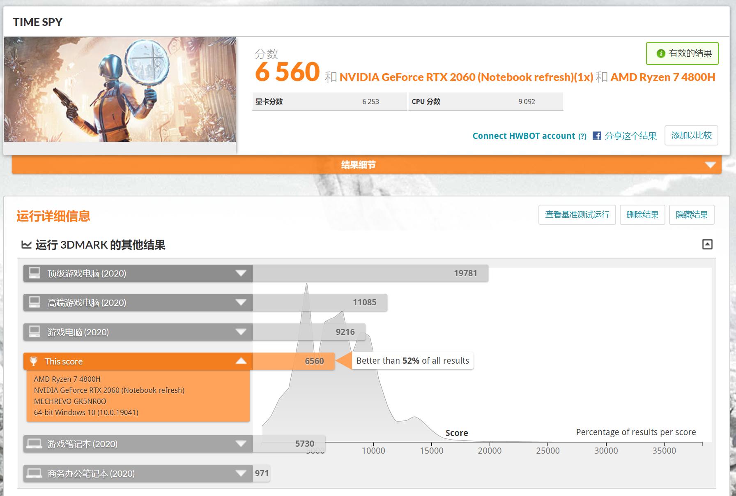
Task: Expand the orange 结果细节 bar
Action: click(366, 165)
